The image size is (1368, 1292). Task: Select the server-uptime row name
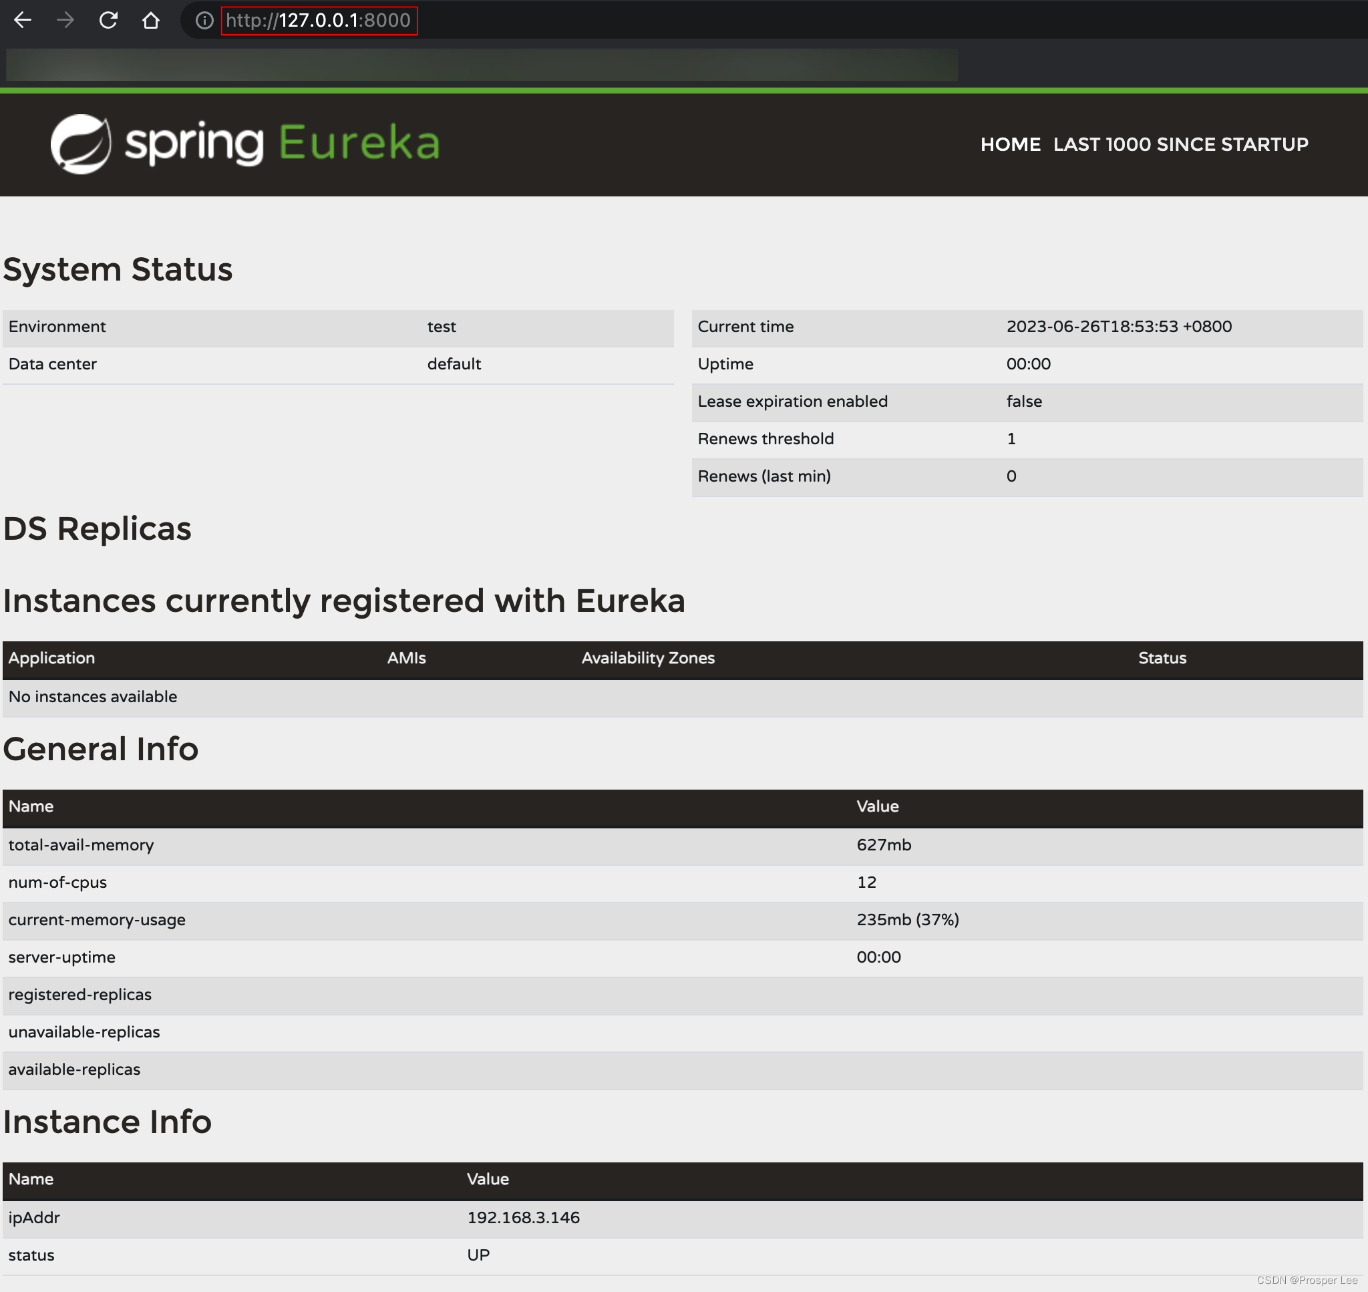pos(61,957)
